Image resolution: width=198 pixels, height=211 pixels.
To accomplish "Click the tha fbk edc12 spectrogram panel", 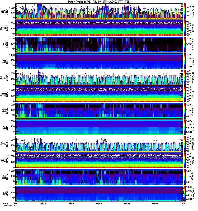I will click(99, 45).
